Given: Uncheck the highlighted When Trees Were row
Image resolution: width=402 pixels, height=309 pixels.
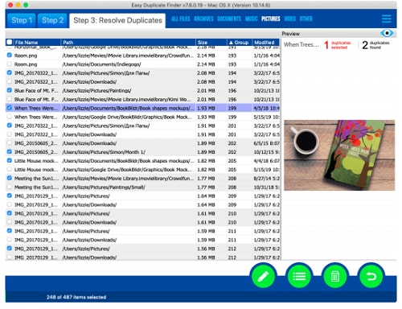Looking at the screenshot, I should point(10,108).
